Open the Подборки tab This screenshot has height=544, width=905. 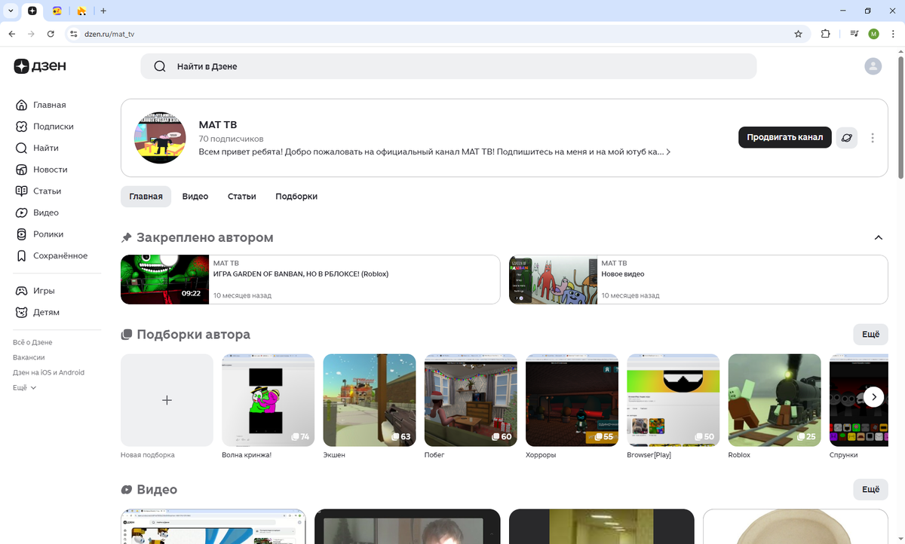[x=296, y=196]
